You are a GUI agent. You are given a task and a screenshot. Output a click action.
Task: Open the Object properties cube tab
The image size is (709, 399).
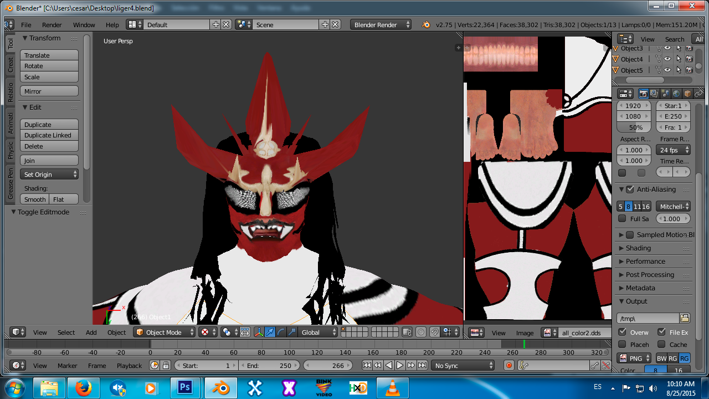[687, 94]
